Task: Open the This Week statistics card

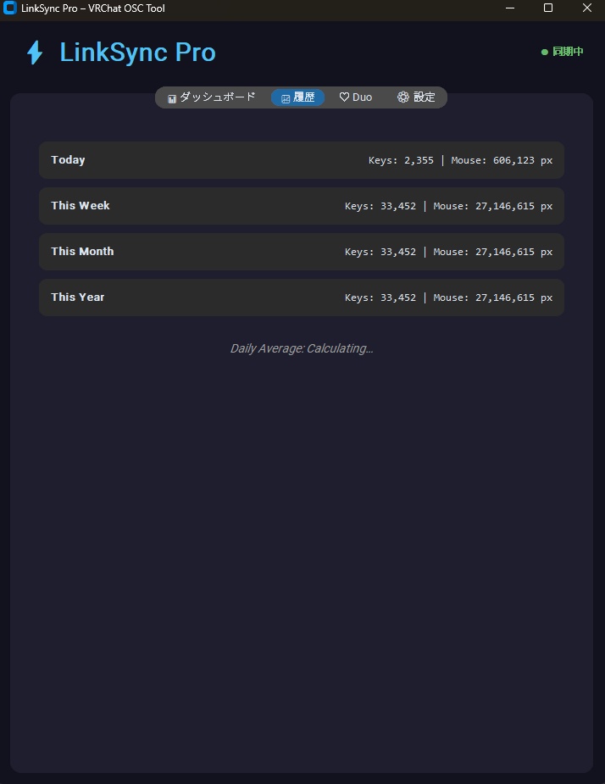Action: pos(301,206)
